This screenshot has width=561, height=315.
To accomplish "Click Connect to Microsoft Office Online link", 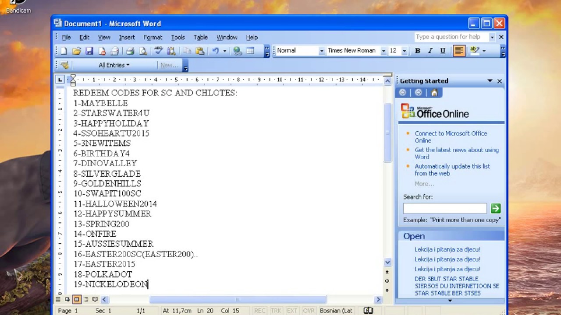I will 451,137.
